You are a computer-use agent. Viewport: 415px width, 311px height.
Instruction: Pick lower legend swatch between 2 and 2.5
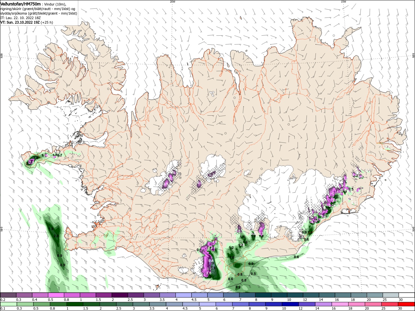tap(108, 304)
